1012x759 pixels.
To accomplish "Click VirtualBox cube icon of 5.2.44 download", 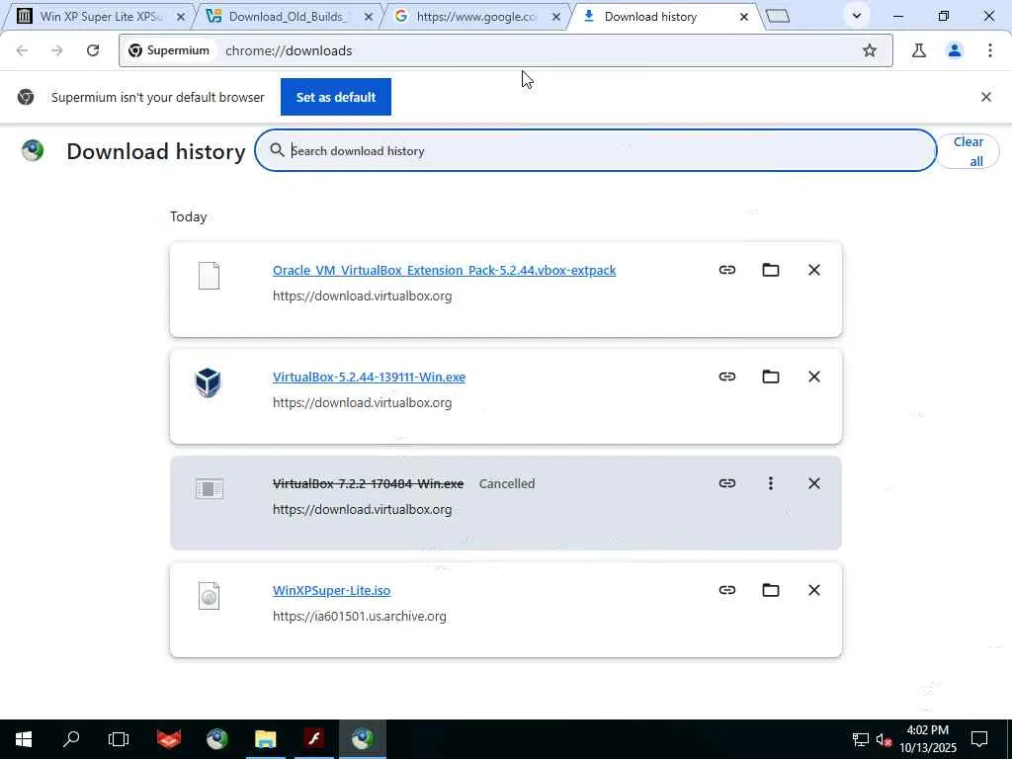I will (209, 382).
